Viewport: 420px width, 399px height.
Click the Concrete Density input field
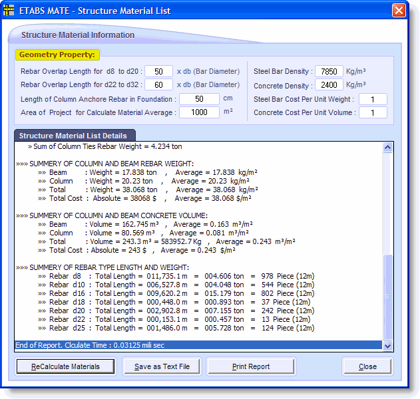(329, 85)
